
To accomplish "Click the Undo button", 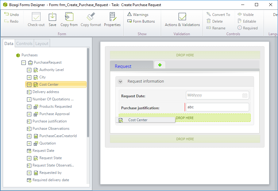I will pos(12,14).
